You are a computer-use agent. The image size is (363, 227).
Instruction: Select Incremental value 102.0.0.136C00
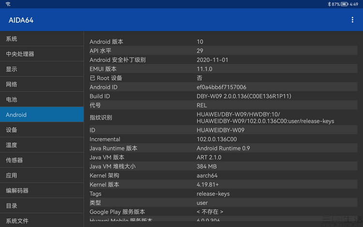[217, 139]
